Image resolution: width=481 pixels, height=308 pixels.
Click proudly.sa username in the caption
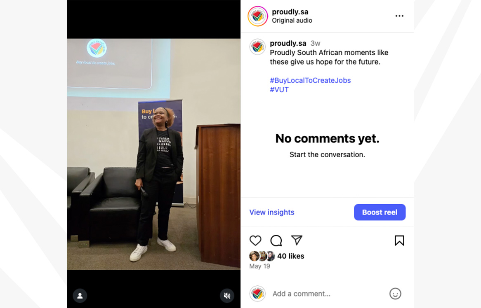pos(288,43)
